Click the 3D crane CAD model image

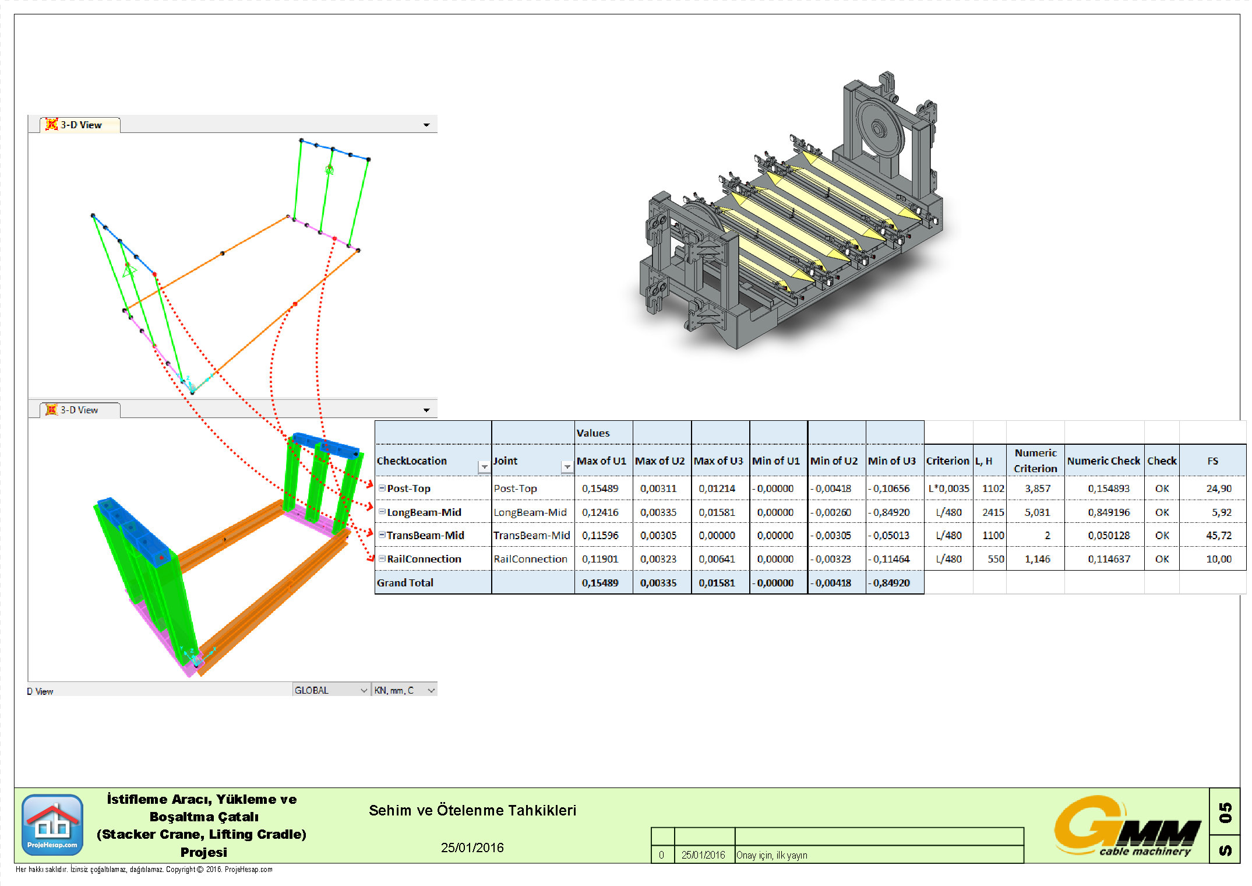point(792,221)
